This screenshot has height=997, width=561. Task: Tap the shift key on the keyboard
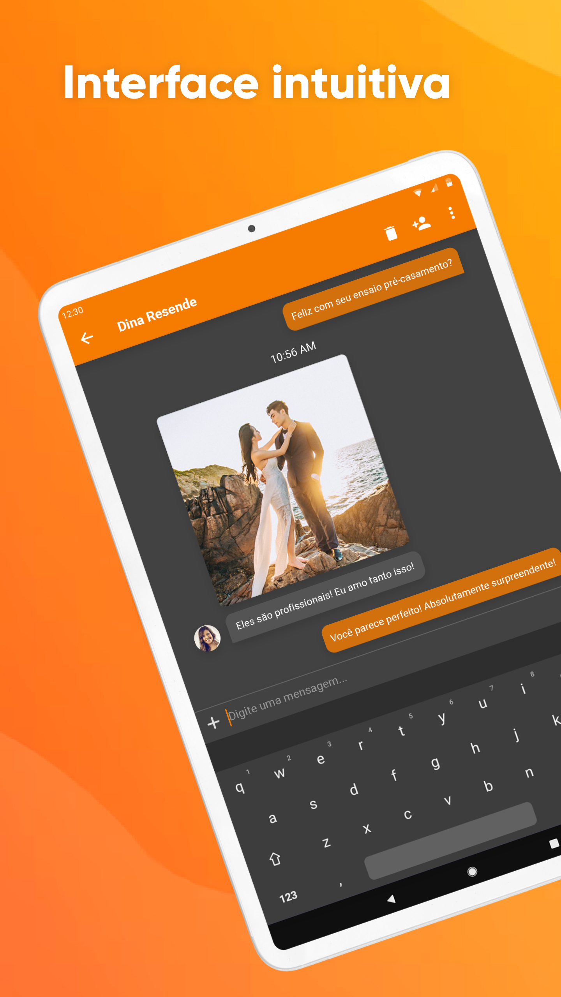pos(275,858)
